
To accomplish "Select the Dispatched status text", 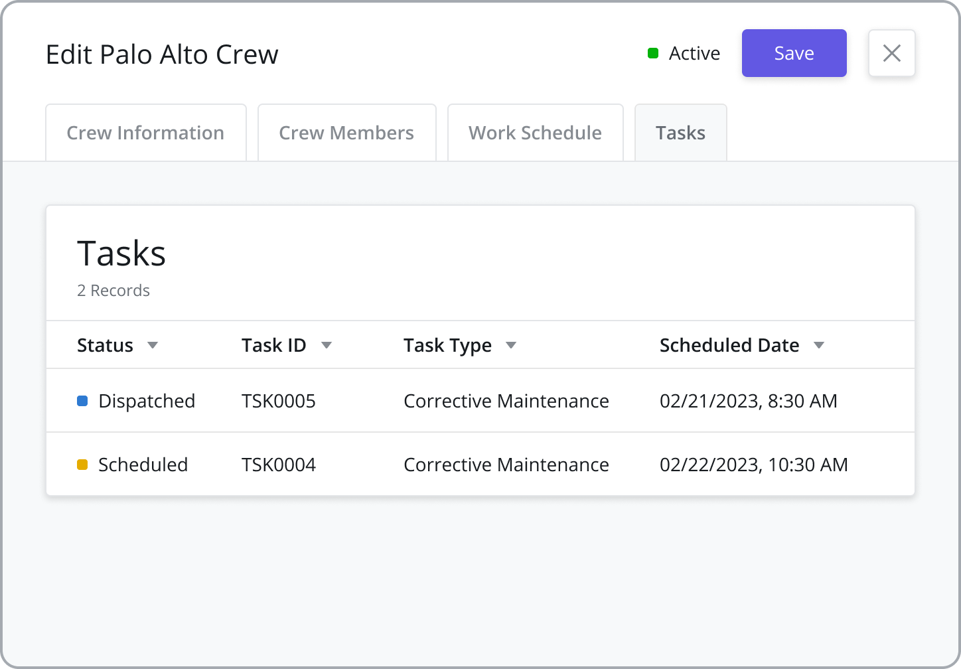I will tap(147, 401).
